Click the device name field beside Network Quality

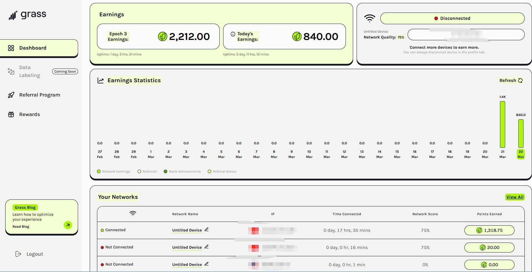click(466, 34)
